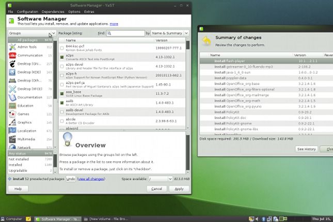Click the Summary of changes undo arrow icon
Viewport: 333px width, 222px height.
207,41
